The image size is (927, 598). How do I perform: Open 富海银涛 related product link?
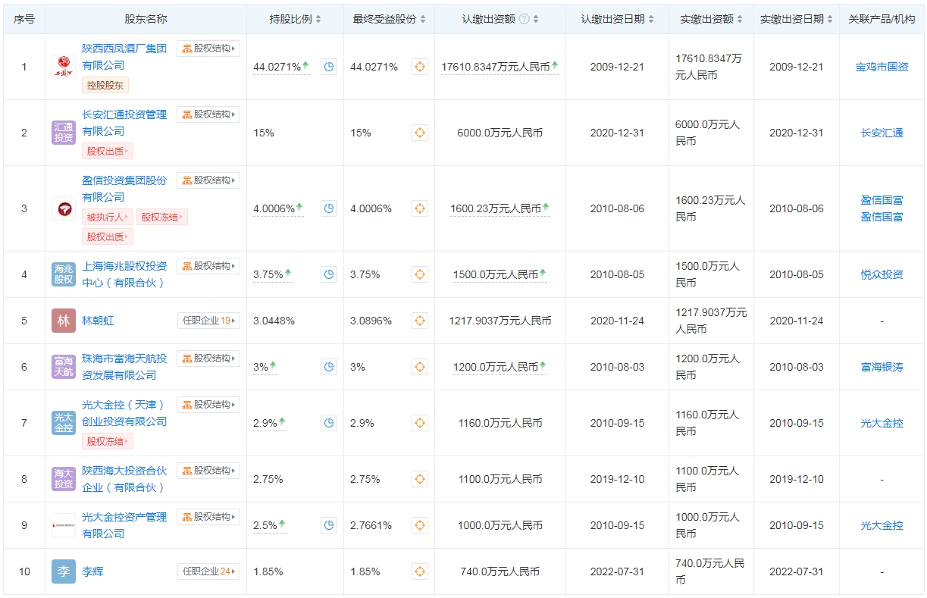882,368
